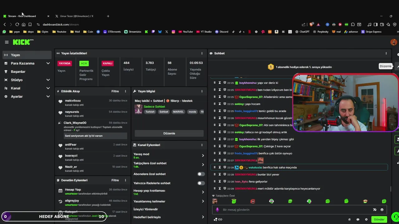Switch to the Umur Tezer X tab
Image resolution: width=399 pixels, height=224 pixels.
click(x=76, y=16)
